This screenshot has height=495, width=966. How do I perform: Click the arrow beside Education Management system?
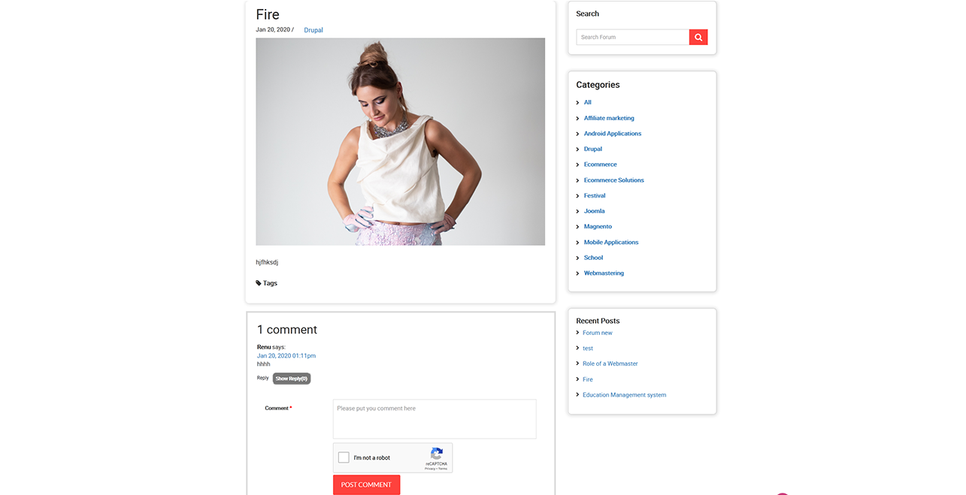577,394
